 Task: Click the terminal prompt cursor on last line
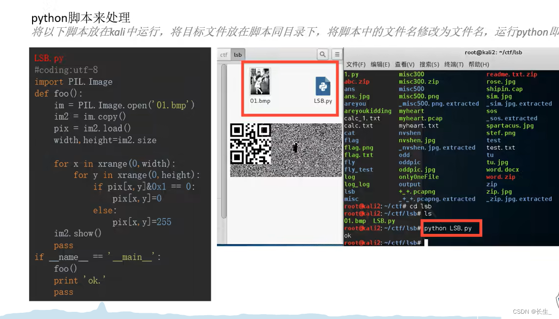[x=426, y=243]
